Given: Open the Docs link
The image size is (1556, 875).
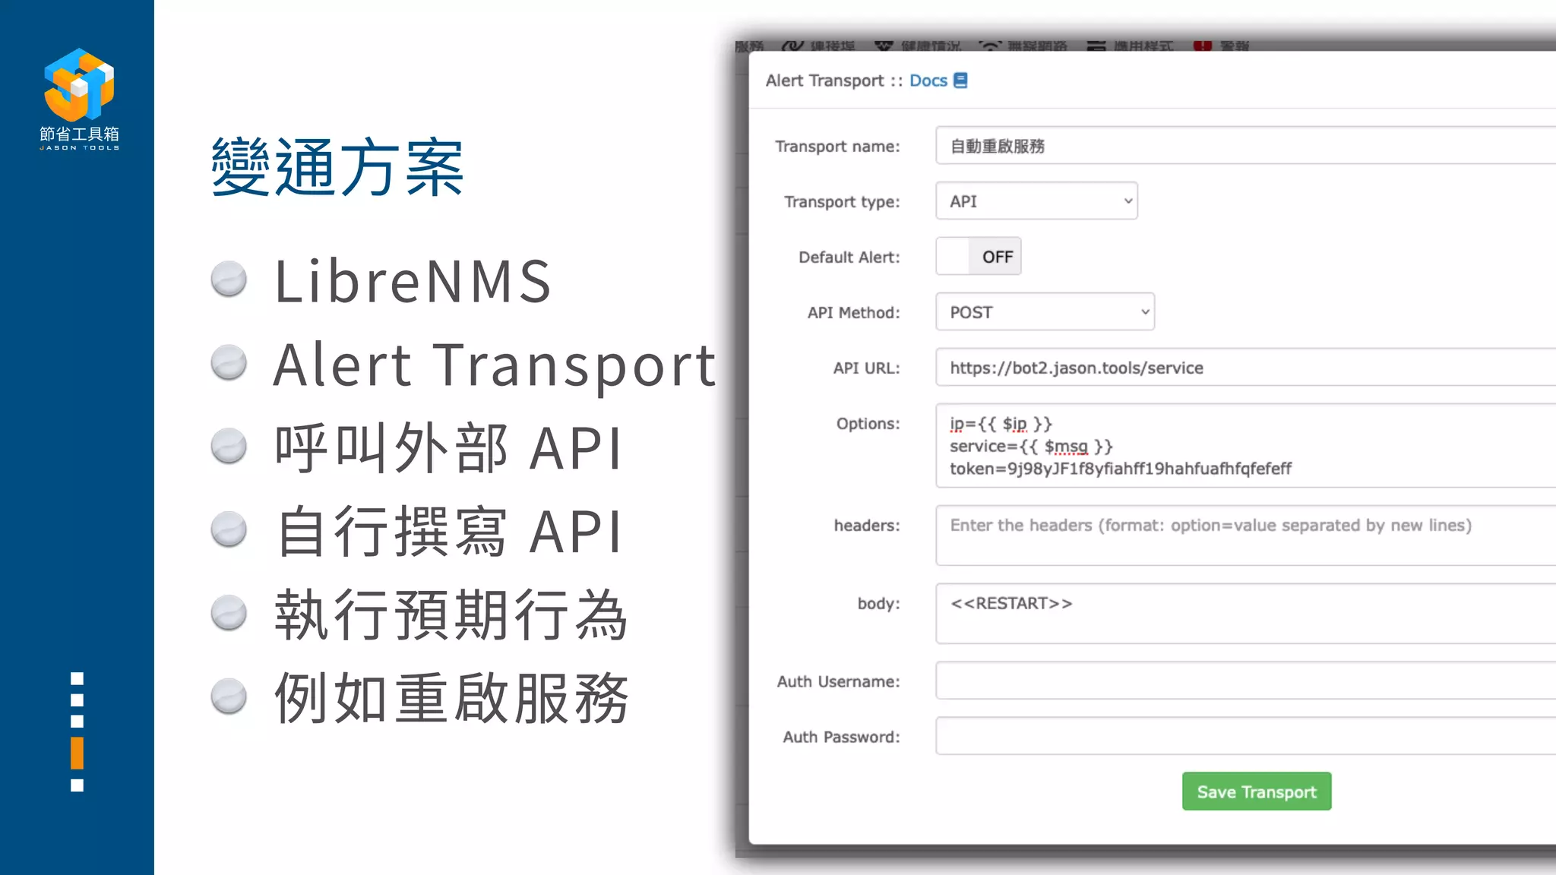Looking at the screenshot, I should click(x=928, y=81).
